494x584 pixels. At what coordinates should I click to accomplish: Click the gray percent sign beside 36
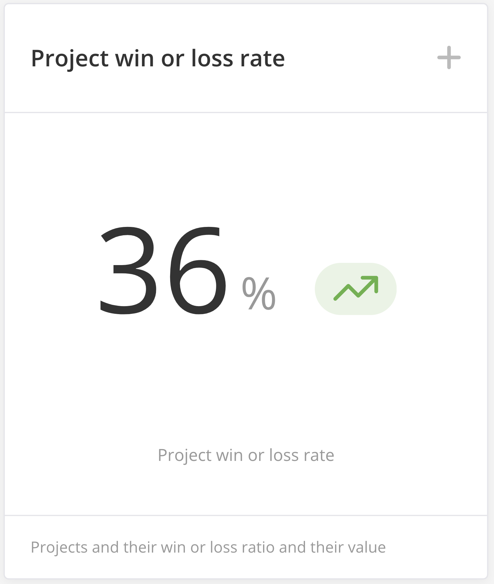click(259, 293)
